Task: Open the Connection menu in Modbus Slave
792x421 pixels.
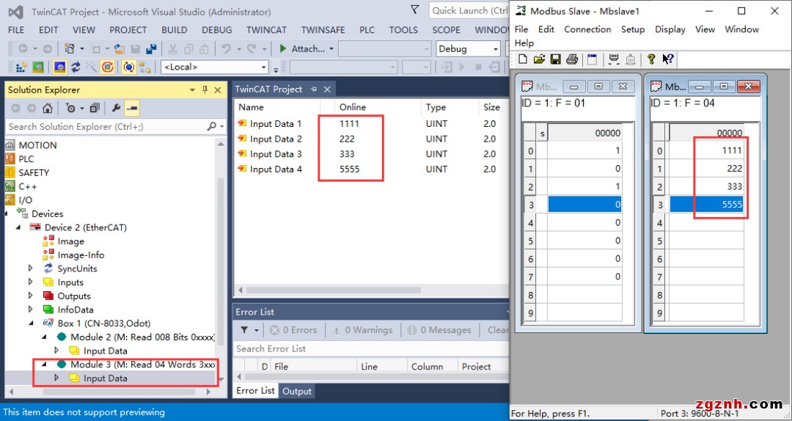Action: click(x=587, y=29)
